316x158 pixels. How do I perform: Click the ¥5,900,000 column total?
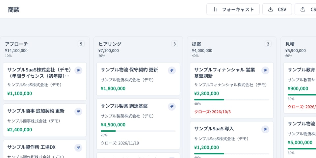(296, 51)
